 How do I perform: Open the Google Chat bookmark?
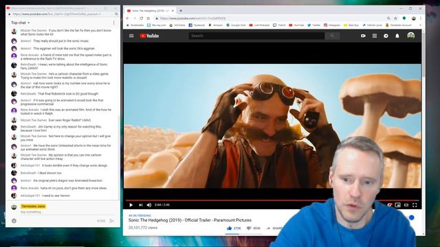236,25
